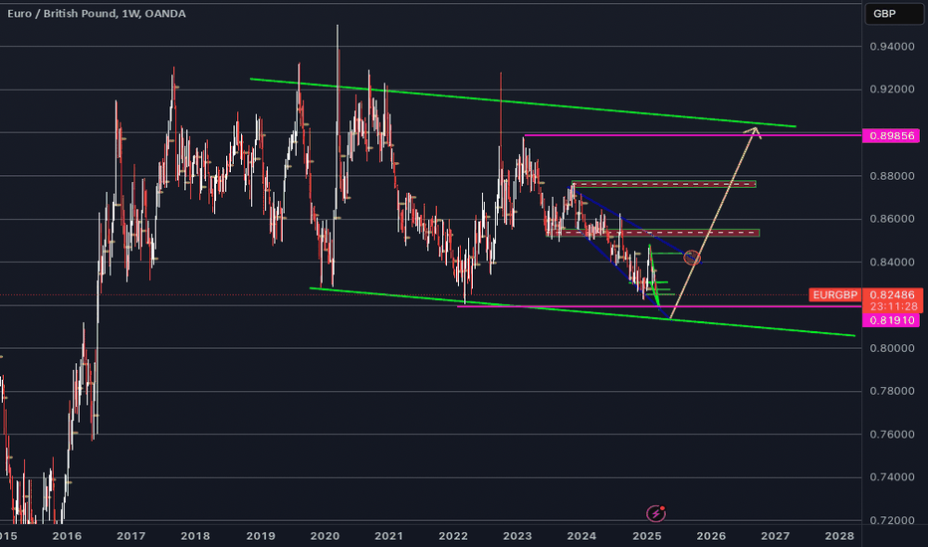Click the 2020 year on time axis
Viewport: 928px width, 547px height.
click(325, 536)
